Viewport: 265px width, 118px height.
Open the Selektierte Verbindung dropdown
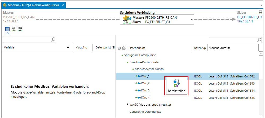(192, 19)
